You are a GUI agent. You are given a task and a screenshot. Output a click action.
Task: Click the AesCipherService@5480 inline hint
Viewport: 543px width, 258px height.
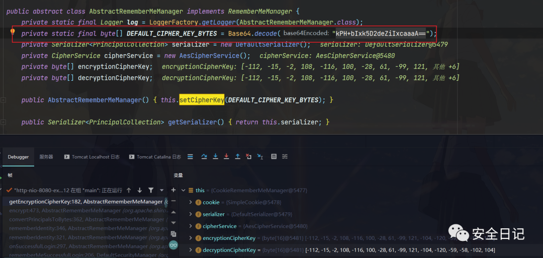pos(327,56)
